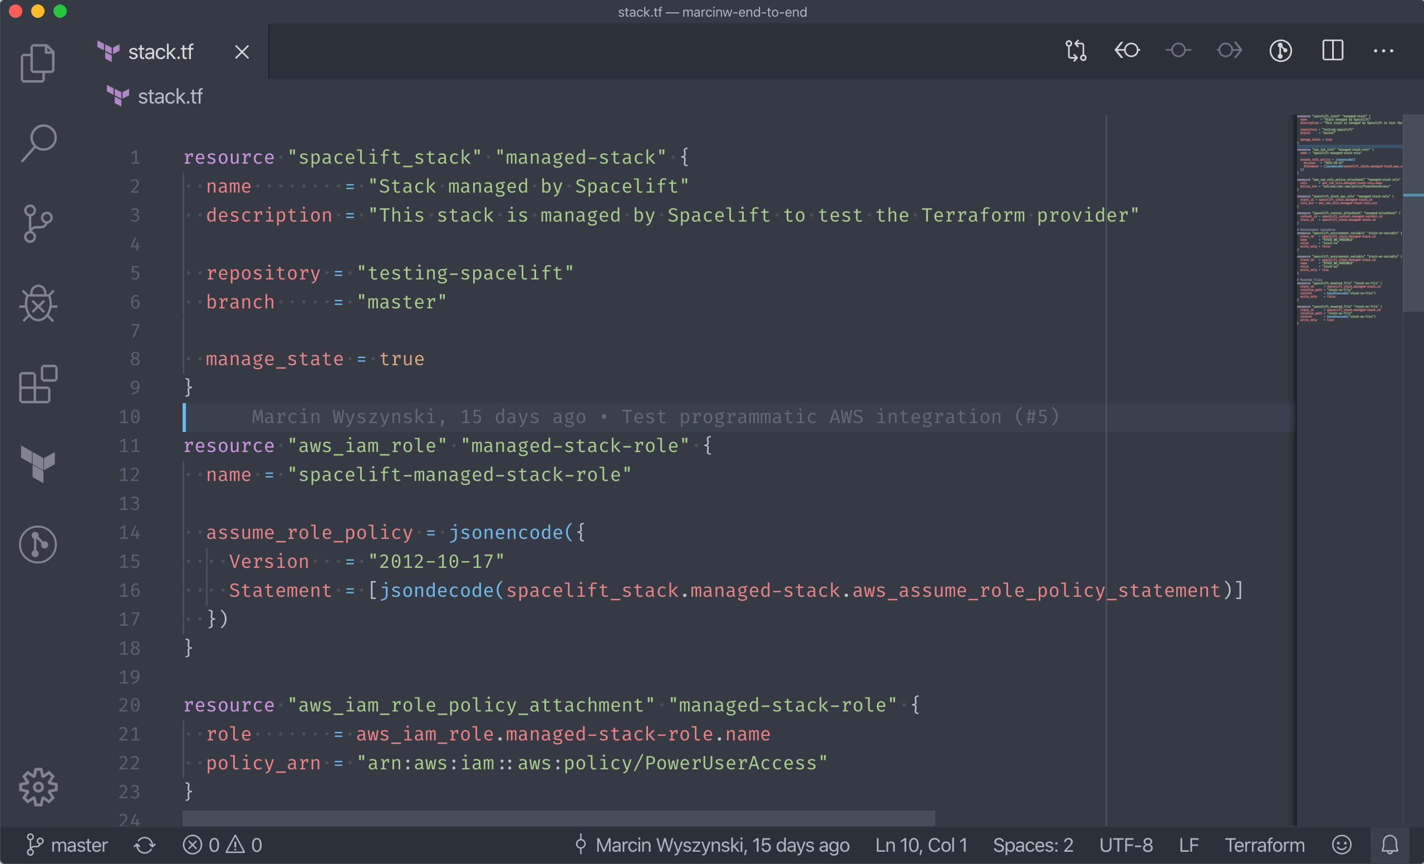Click "Stack managed by Spacelift" string
This screenshot has height=864, width=1424.
coord(529,186)
